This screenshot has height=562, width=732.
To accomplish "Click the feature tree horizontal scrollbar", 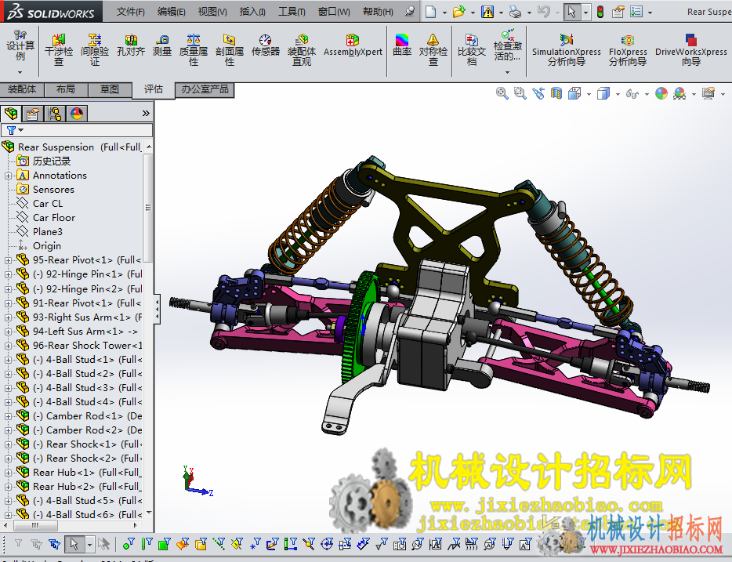I will pyautogui.click(x=35, y=526).
